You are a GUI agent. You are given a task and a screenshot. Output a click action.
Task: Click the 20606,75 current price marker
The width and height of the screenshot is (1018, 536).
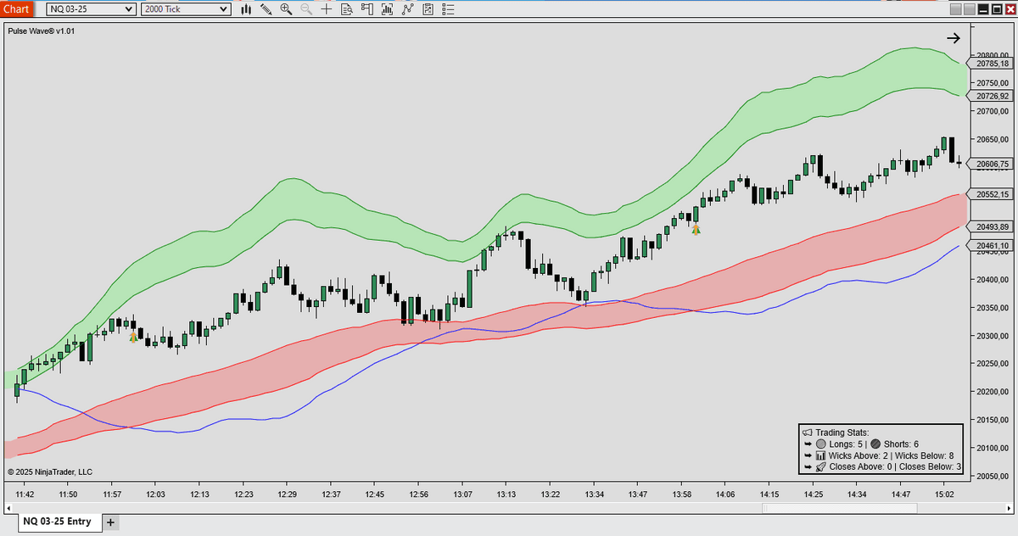tap(991, 164)
